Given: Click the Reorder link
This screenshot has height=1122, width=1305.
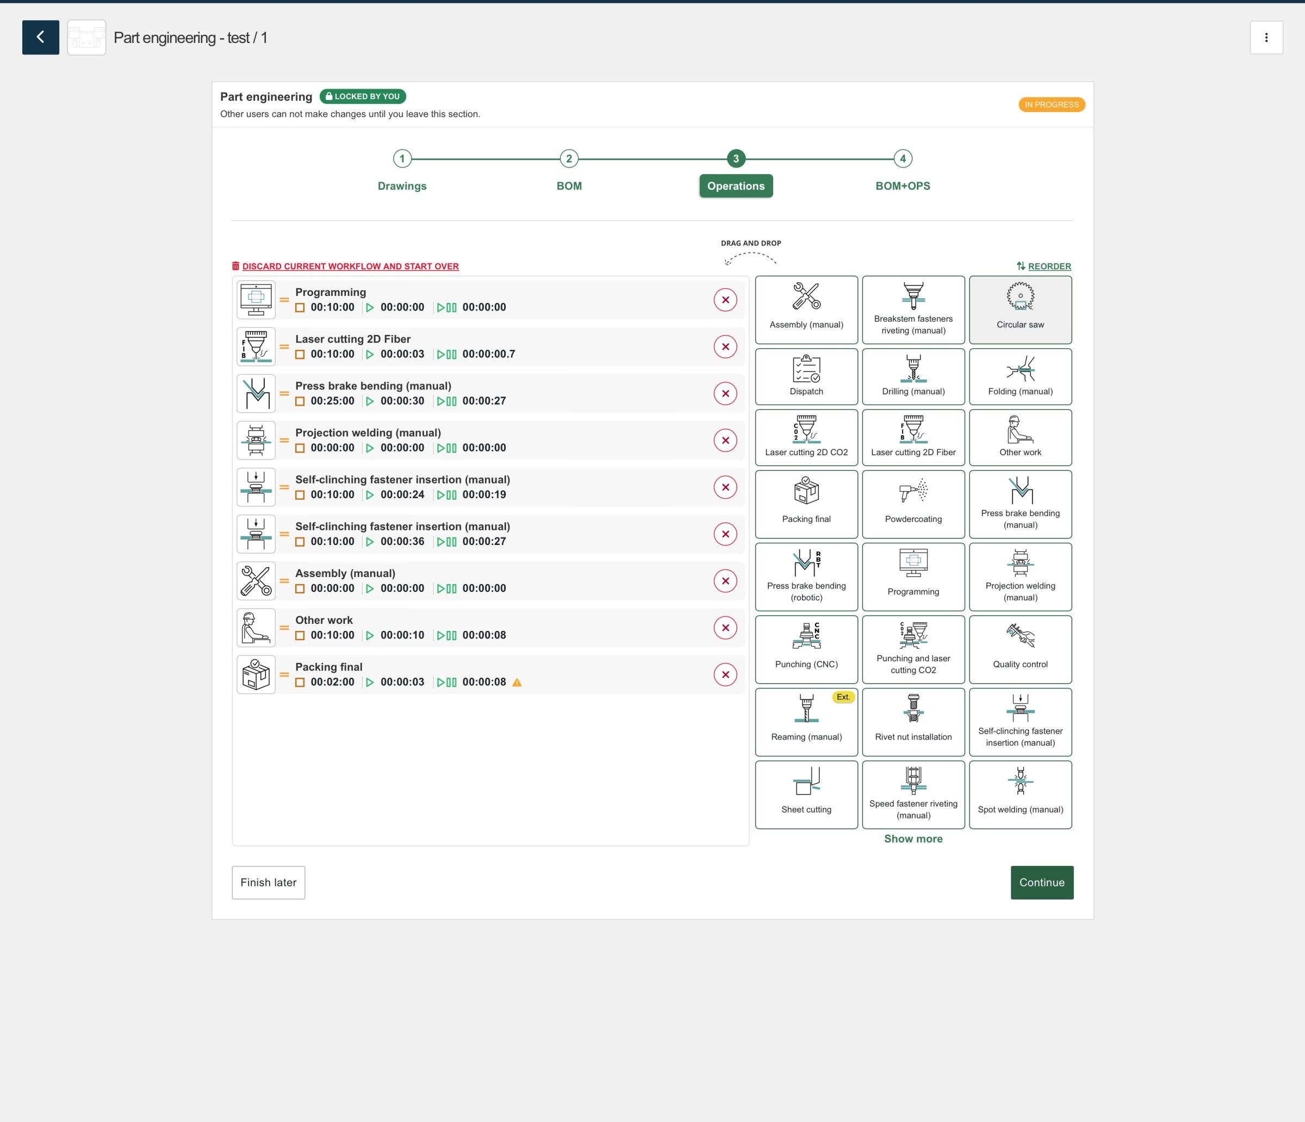Looking at the screenshot, I should click(x=1049, y=266).
